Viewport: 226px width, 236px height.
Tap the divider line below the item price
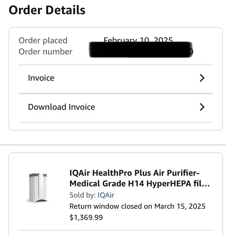[115, 230]
